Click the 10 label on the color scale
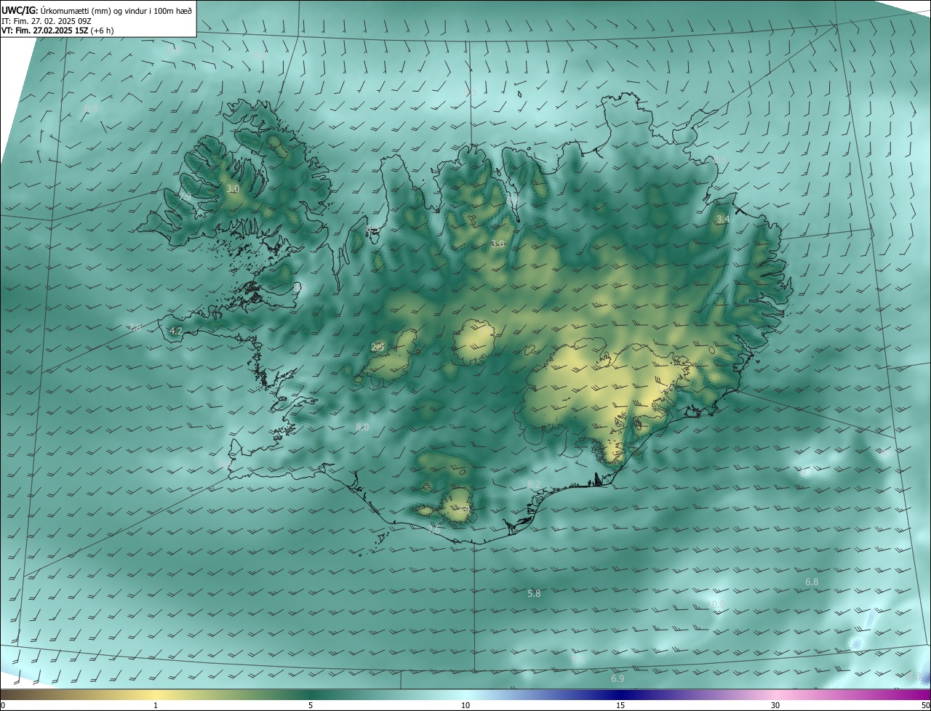 click(x=465, y=705)
